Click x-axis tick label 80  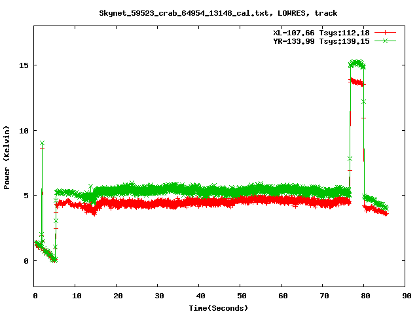tap(365, 296)
